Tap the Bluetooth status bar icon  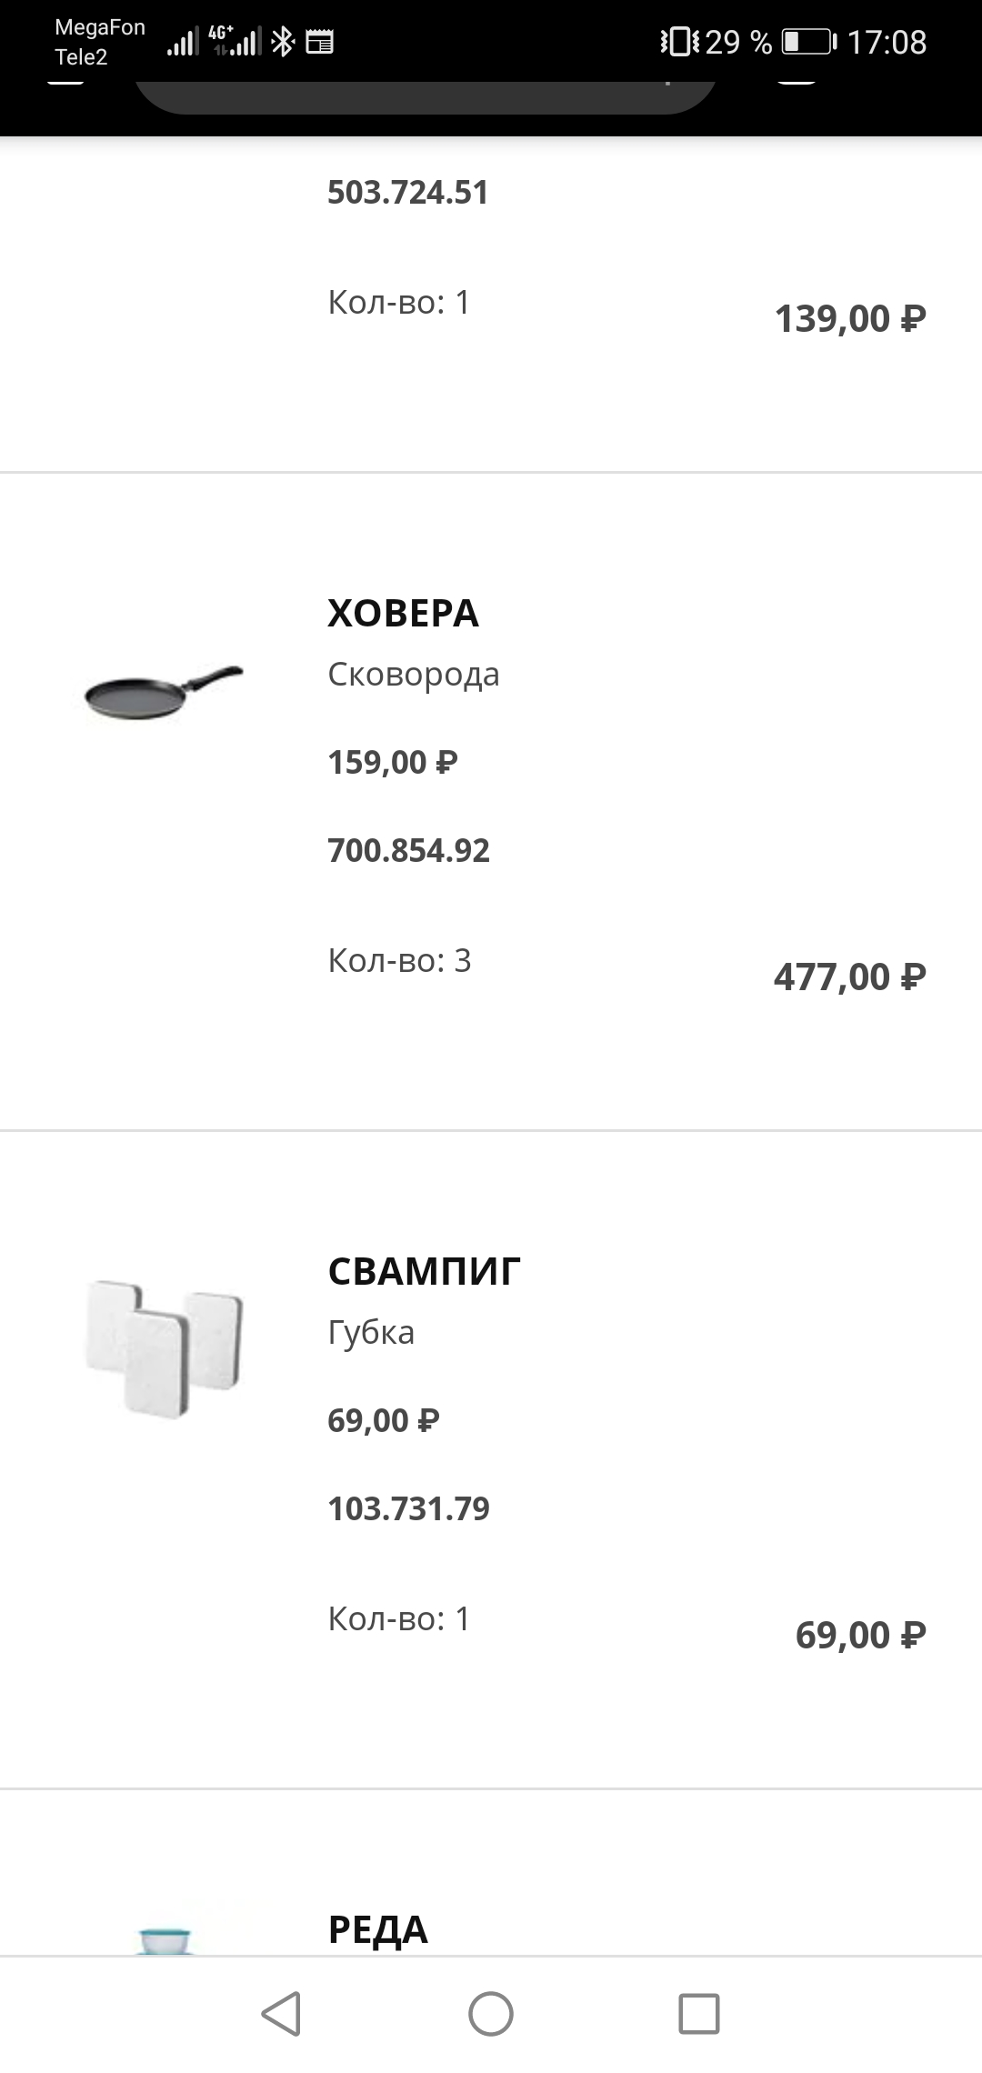click(x=283, y=41)
